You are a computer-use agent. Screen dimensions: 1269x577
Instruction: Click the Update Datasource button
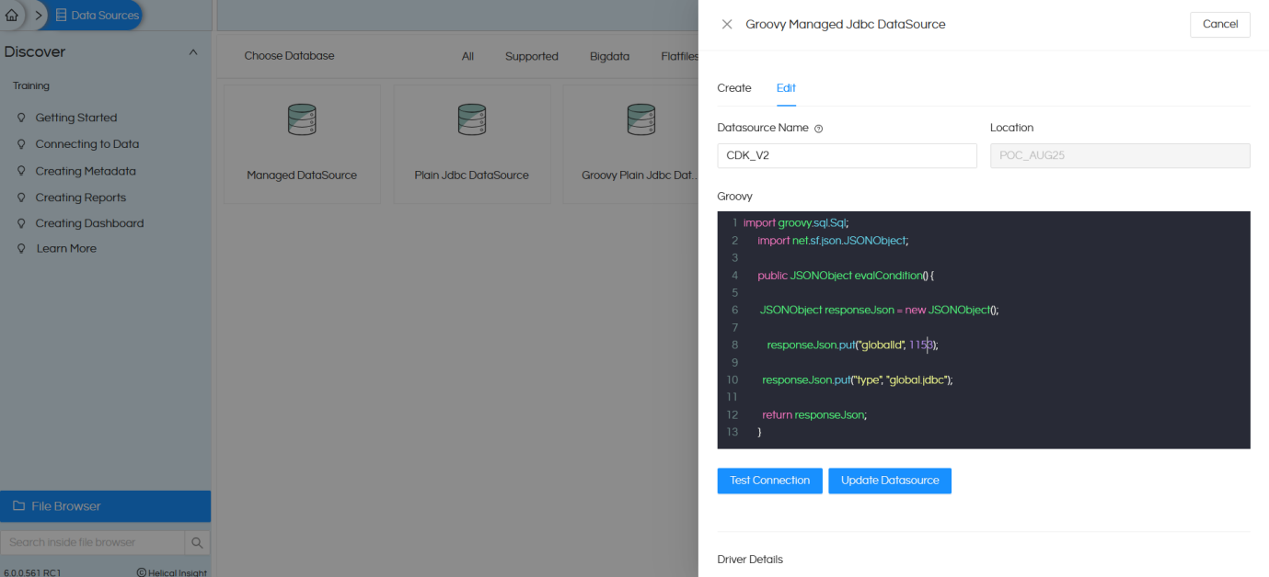890,481
